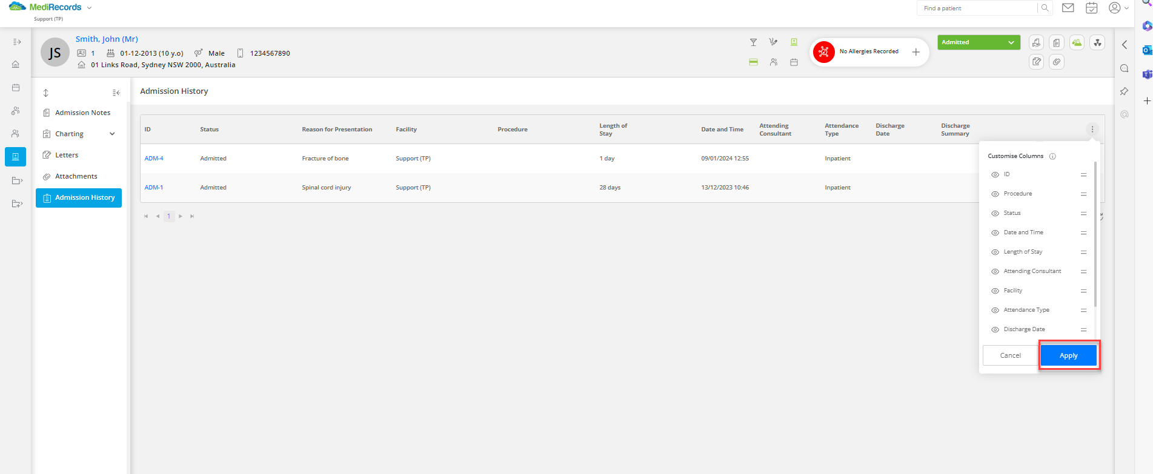Toggle visibility of Procedure column
The image size is (1153, 474).
pos(995,194)
